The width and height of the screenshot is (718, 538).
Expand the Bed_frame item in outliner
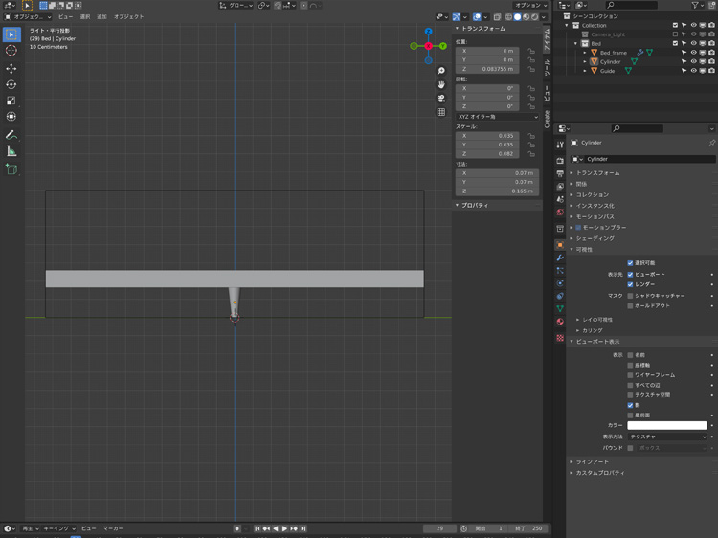pyautogui.click(x=586, y=53)
